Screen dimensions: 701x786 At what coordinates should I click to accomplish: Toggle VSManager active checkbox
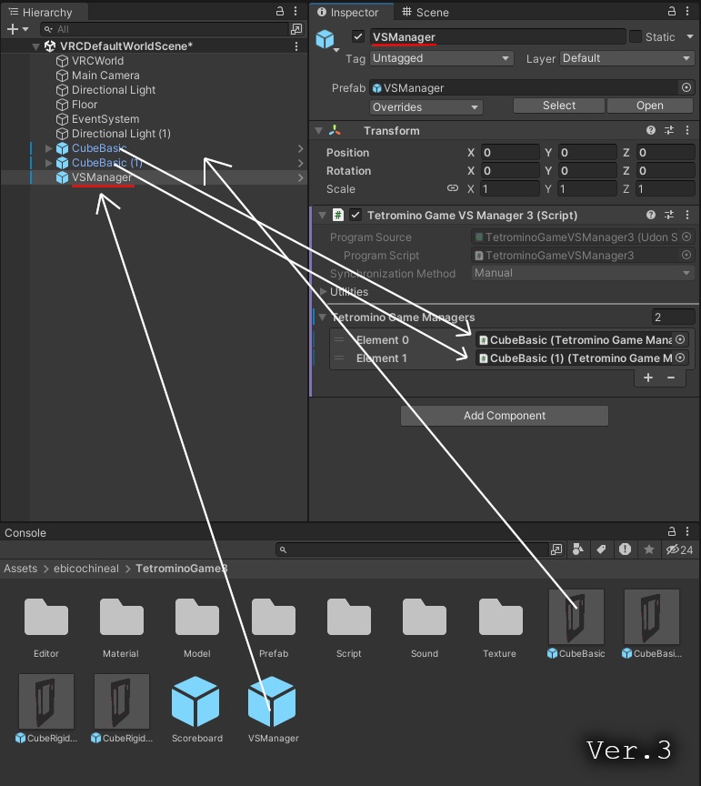tap(357, 36)
